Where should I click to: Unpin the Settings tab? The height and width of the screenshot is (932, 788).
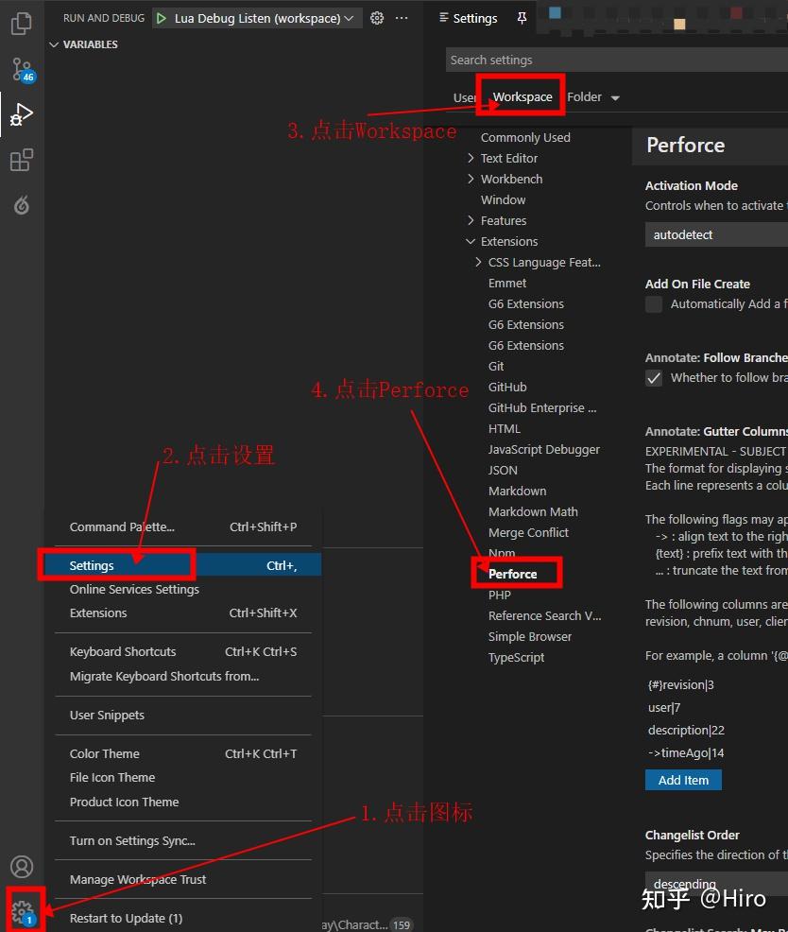[x=521, y=17]
